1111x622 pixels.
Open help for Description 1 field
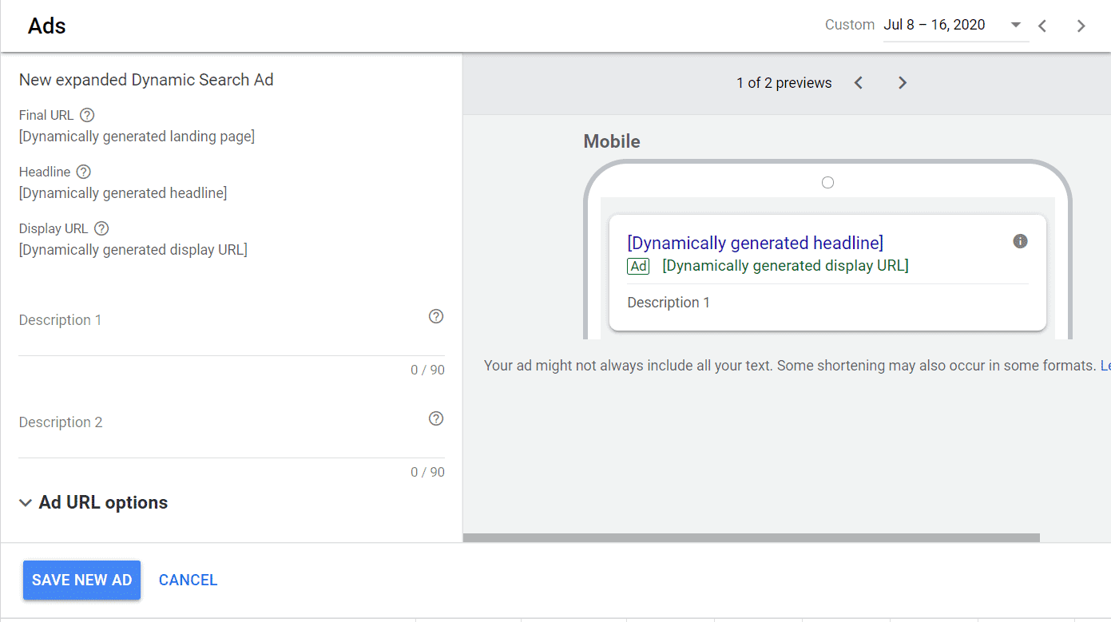tap(435, 316)
